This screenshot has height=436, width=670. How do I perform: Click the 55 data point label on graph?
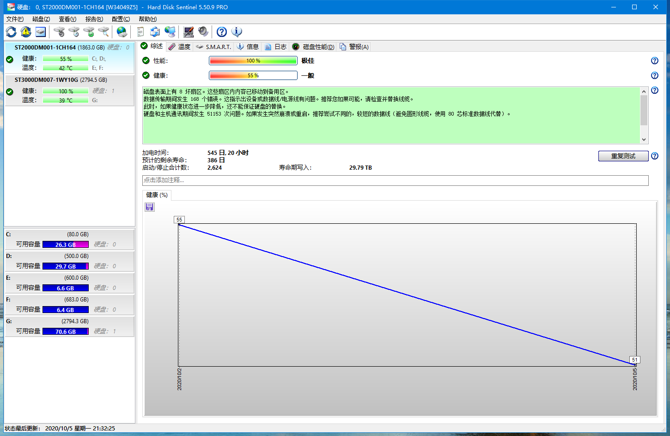point(179,220)
